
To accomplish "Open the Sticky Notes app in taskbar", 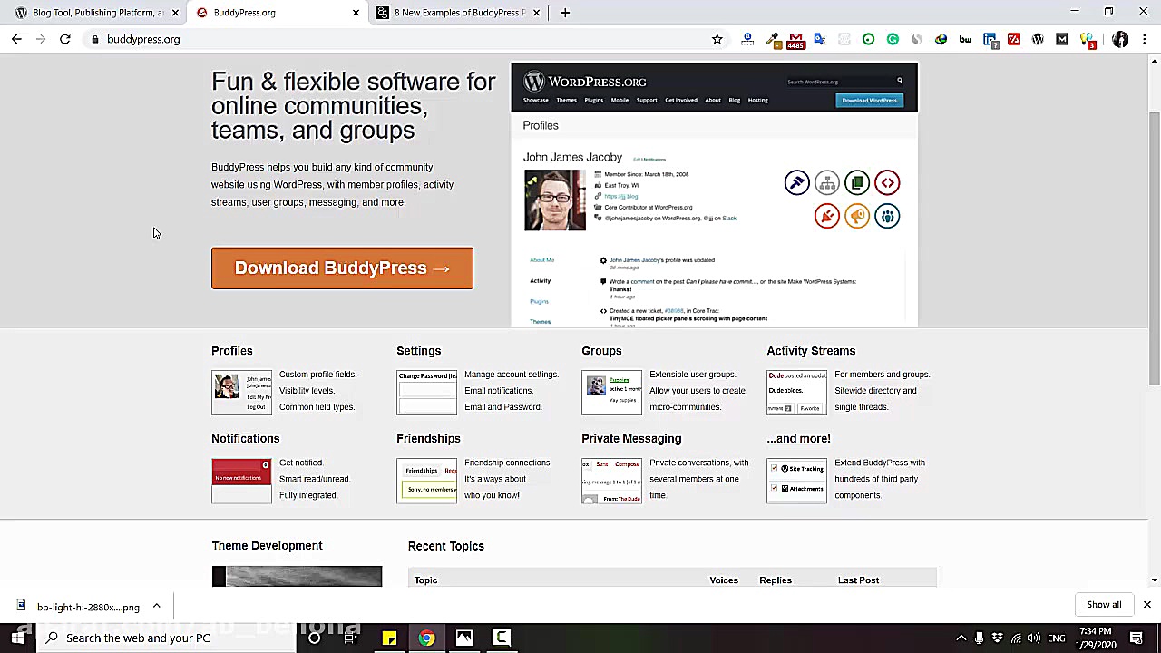I will click(x=389, y=638).
